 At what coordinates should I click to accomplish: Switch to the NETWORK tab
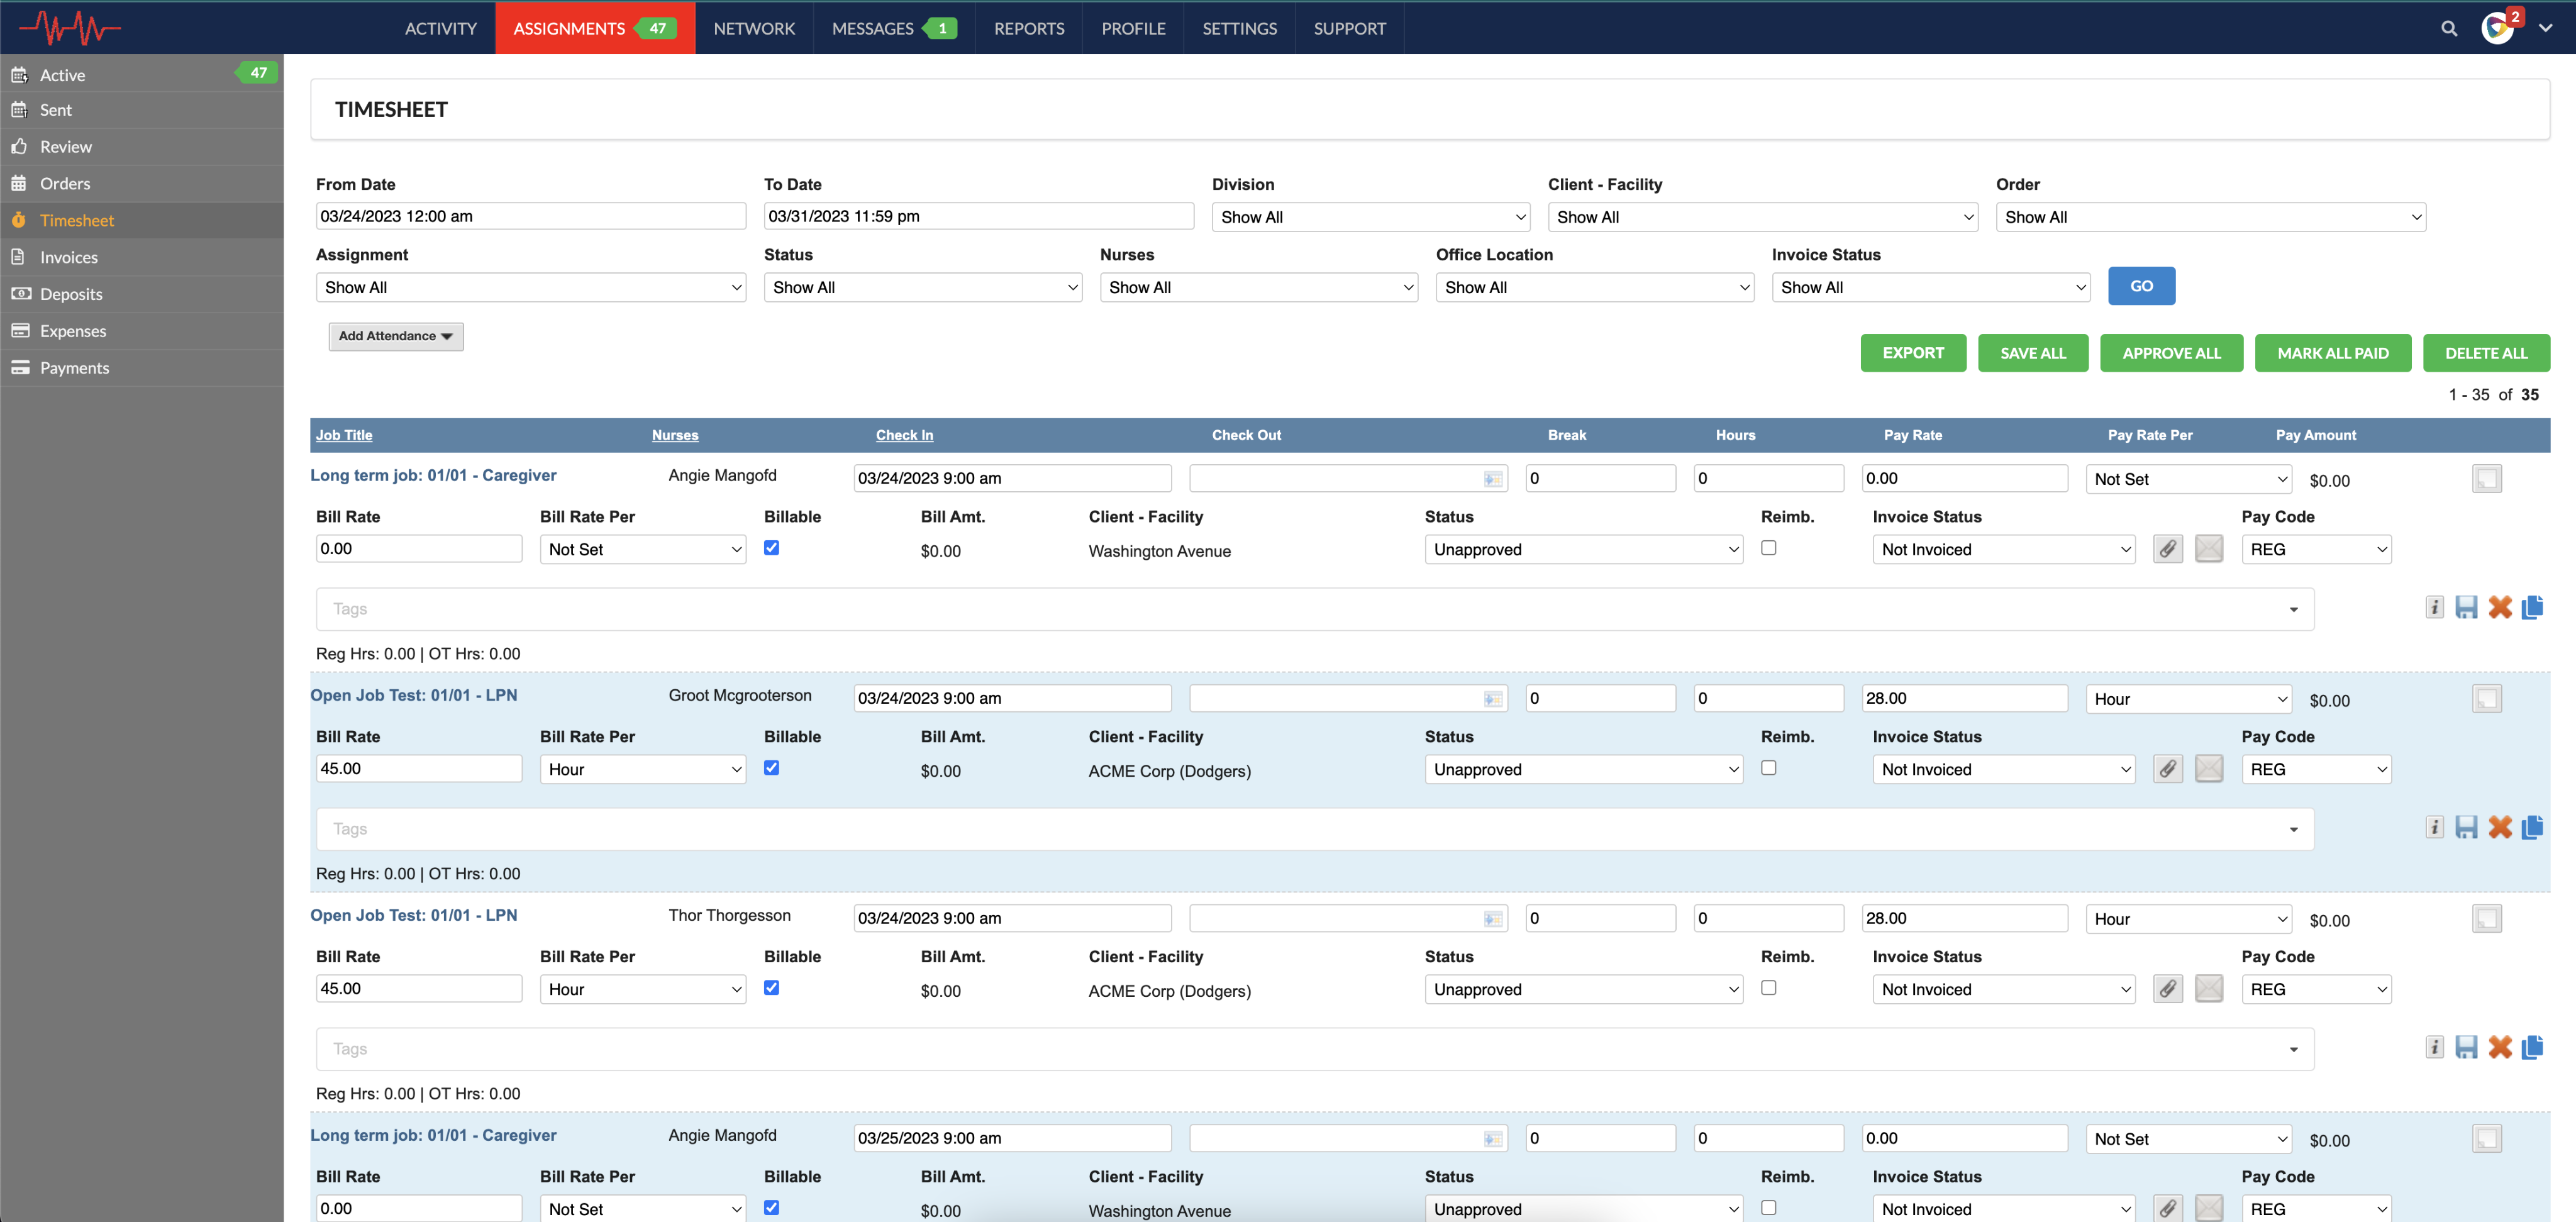pos(754,28)
